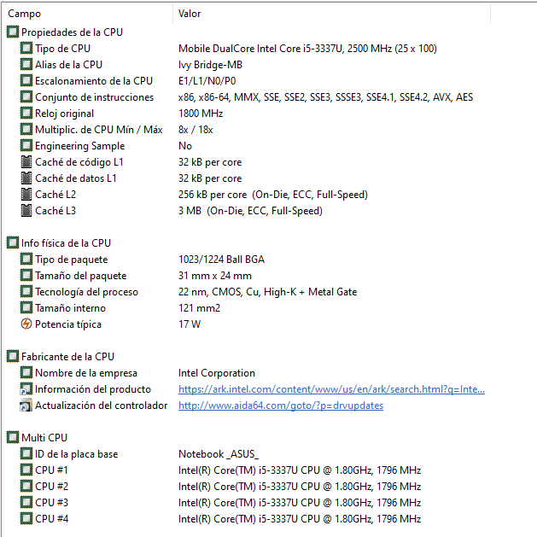Select the 256 kB per core L2 value
The width and height of the screenshot is (537, 537).
pos(273,195)
